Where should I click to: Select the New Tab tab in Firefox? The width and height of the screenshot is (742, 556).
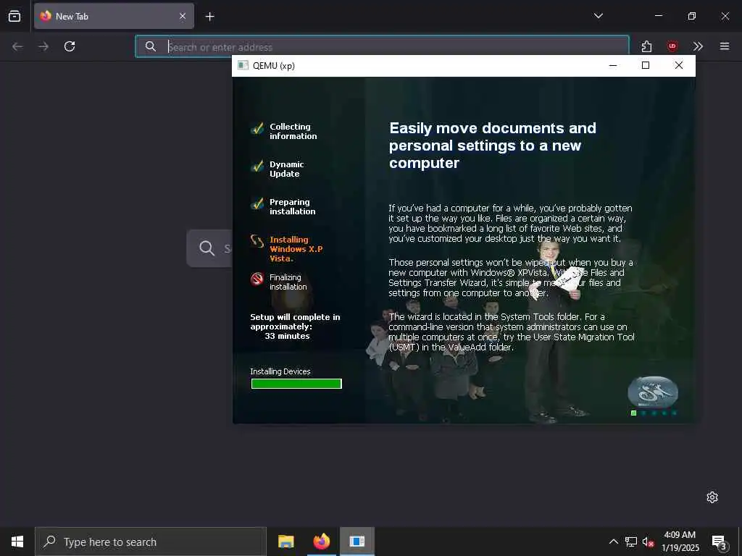(114, 16)
